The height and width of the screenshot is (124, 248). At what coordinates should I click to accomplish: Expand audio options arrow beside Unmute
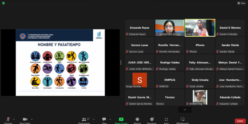click(x=15, y=119)
